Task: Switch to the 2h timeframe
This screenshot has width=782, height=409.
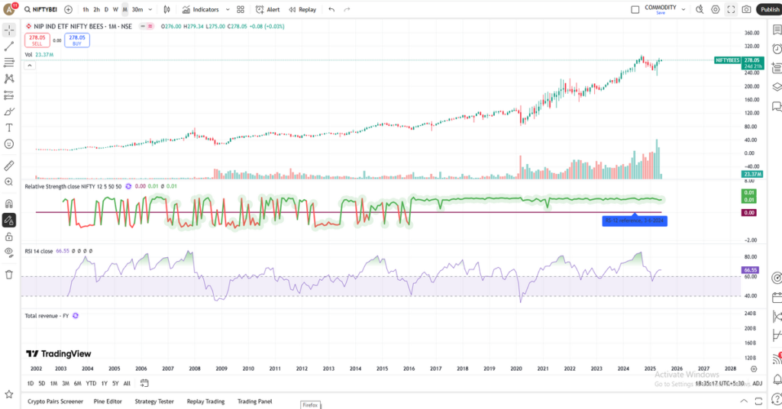Action: coord(96,9)
